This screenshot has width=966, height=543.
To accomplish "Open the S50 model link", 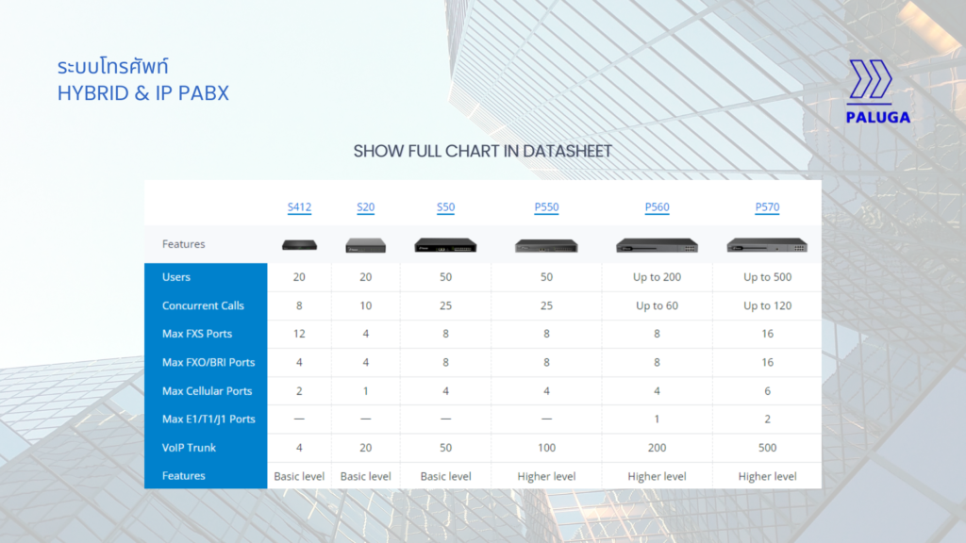I will [x=445, y=207].
